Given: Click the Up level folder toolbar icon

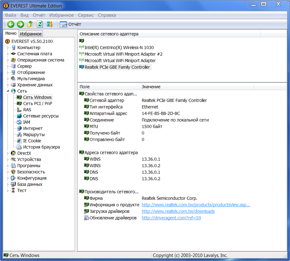Looking at the screenshot, I should [30, 24].
